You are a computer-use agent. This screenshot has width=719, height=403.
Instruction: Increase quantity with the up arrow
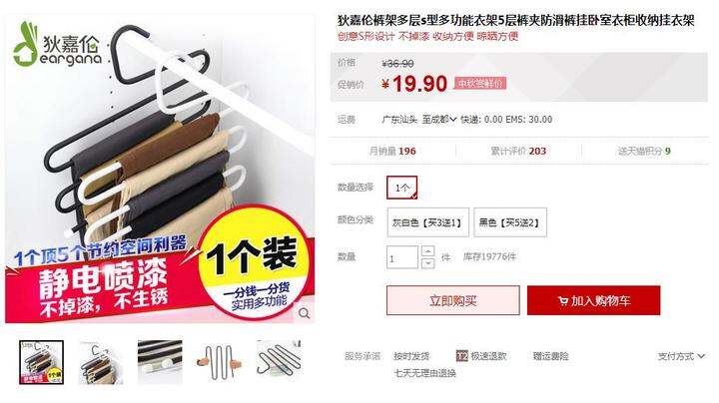click(x=427, y=251)
